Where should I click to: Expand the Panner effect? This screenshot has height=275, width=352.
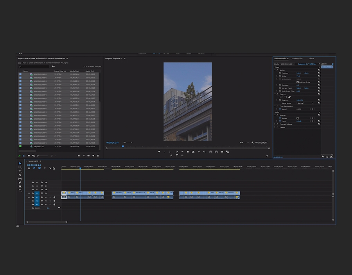coord(275,127)
